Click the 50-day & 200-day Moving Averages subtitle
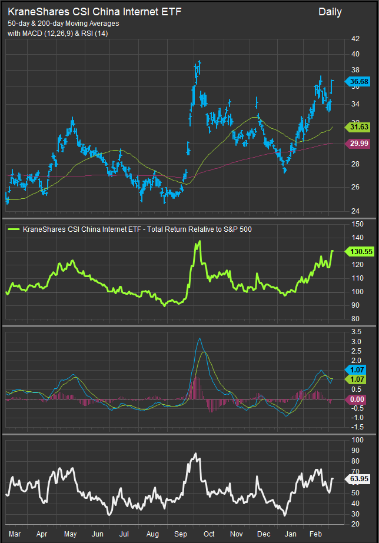 coord(64,24)
